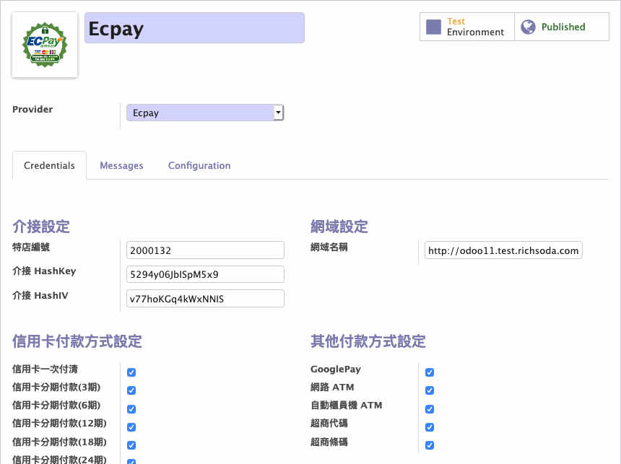Image resolution: width=621 pixels, height=464 pixels.
Task: Click the 介接 HashKey input field
Action: pos(205,274)
